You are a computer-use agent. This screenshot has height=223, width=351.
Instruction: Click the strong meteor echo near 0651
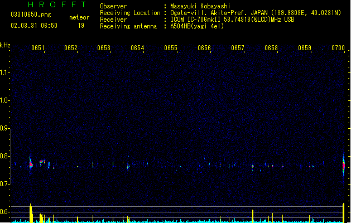tap(31, 165)
